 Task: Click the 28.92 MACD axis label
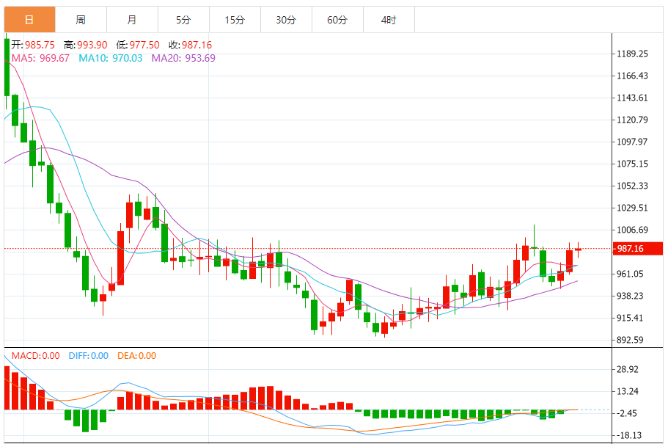[x=628, y=369]
